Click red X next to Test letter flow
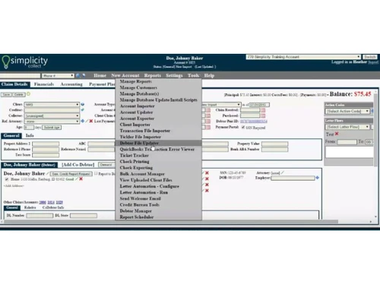Viewport: 380px width, 285px height. coord(337,134)
